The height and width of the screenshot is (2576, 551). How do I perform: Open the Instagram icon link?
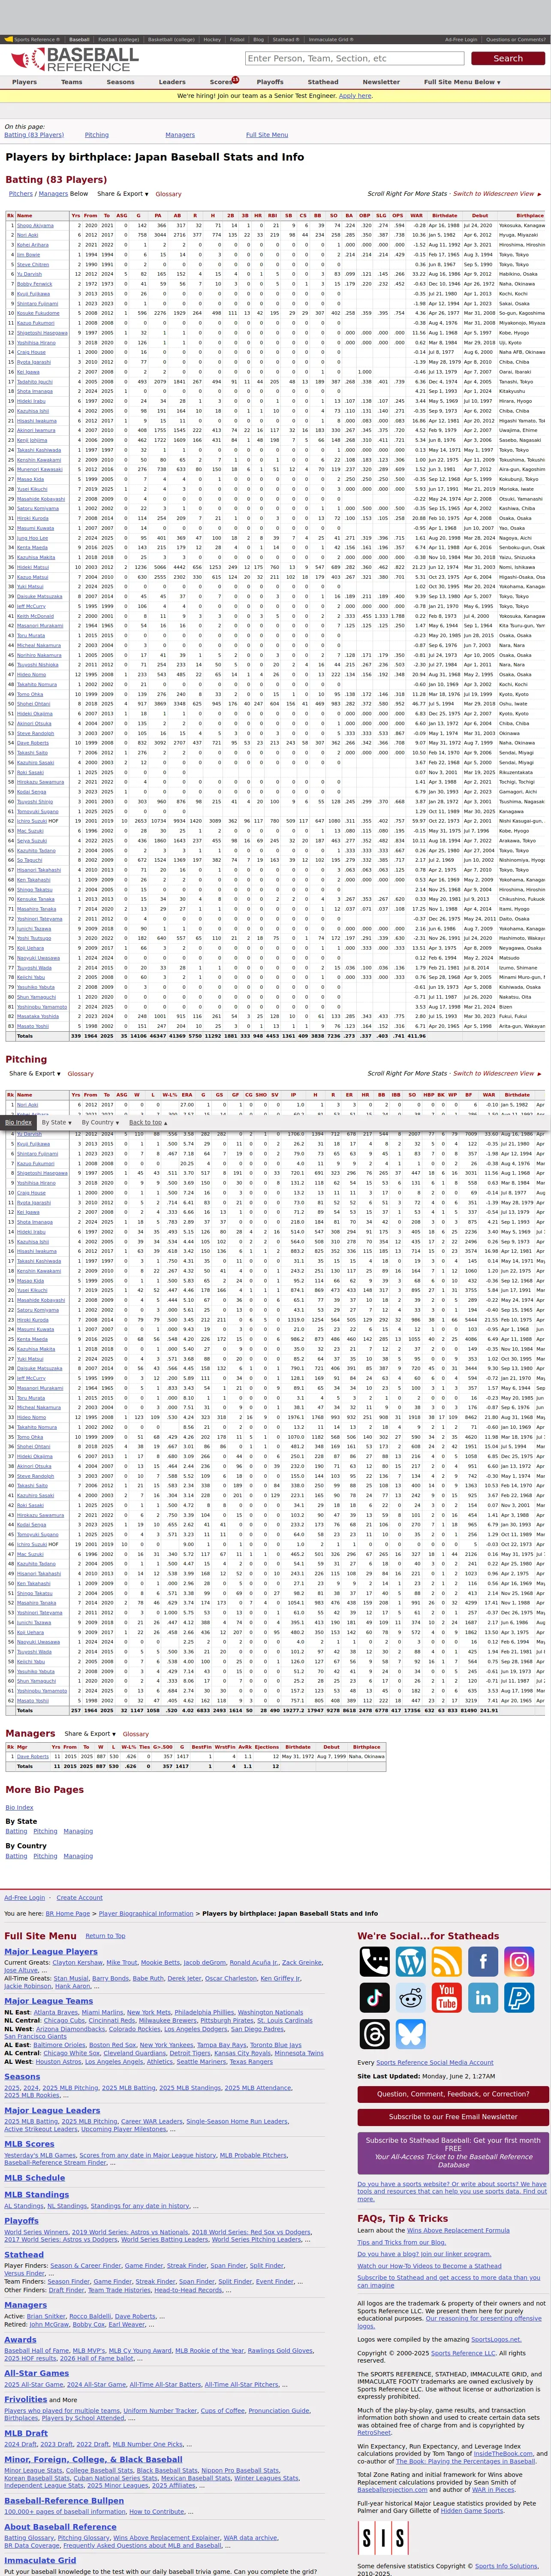tap(519, 1962)
